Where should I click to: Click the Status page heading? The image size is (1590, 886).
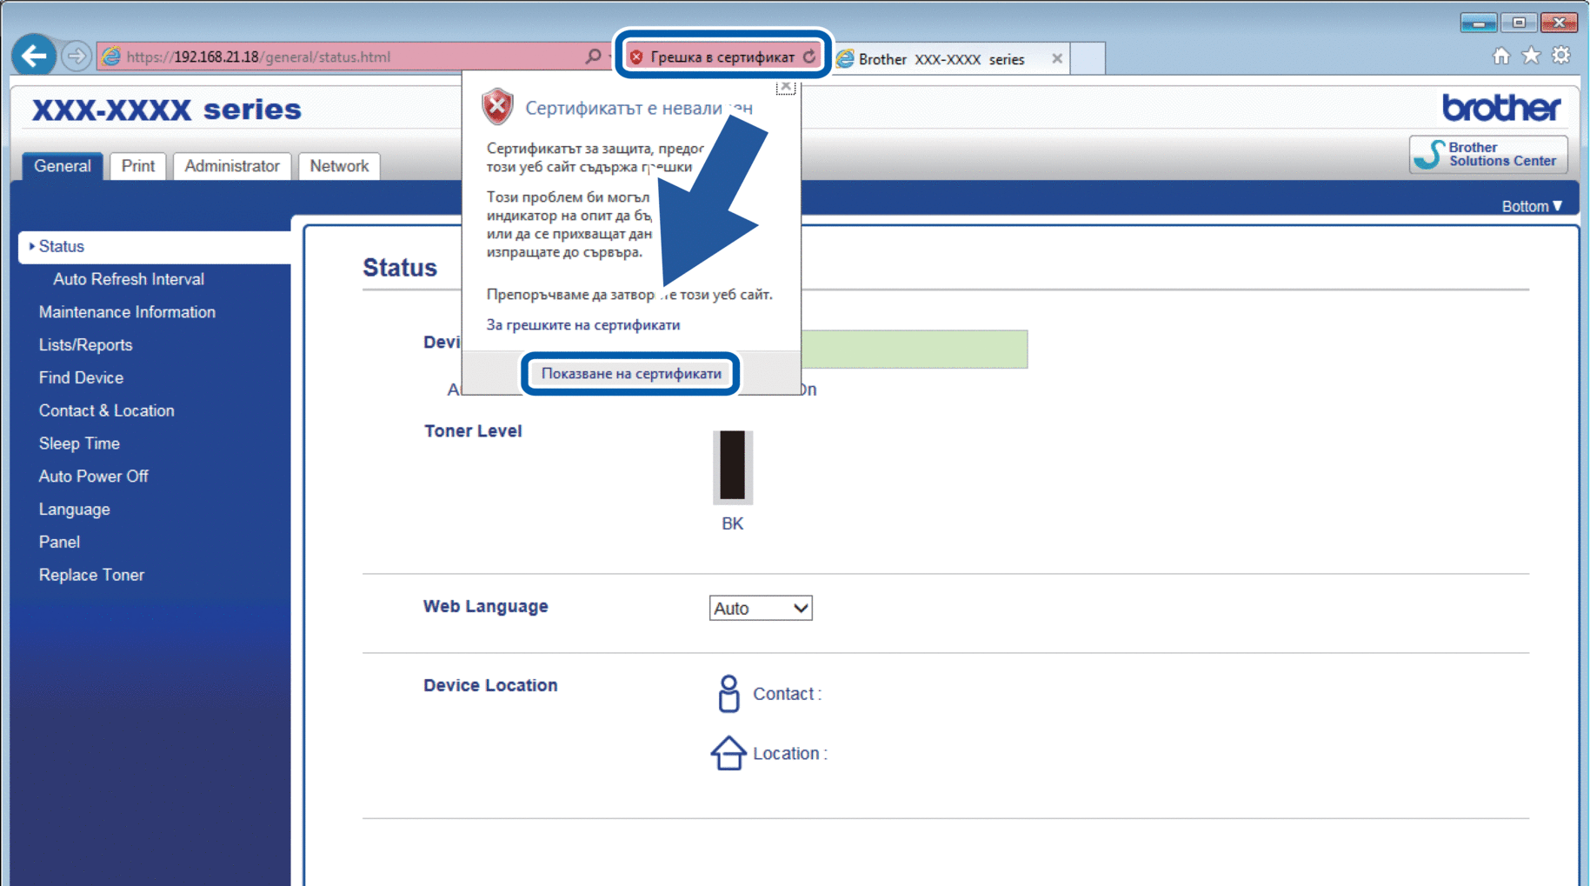(x=400, y=268)
